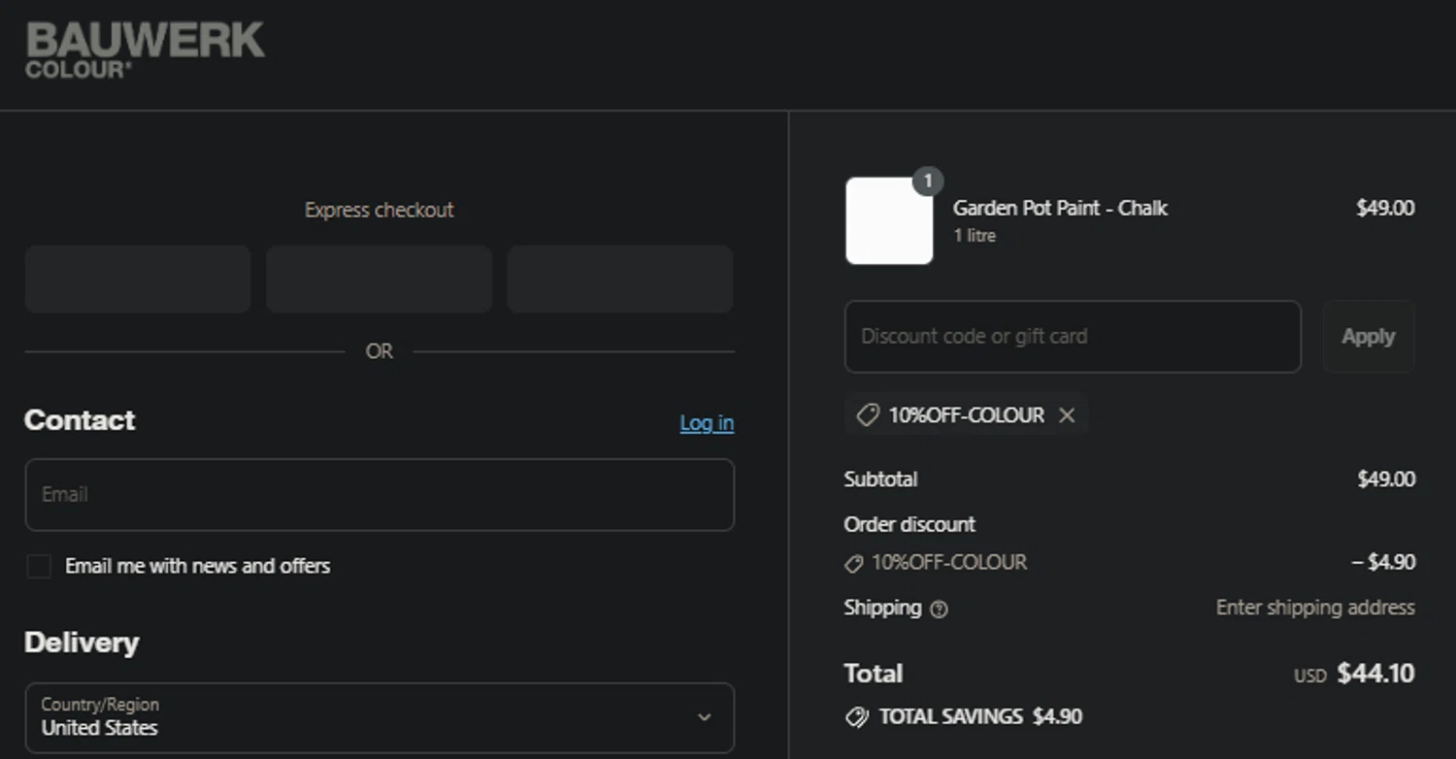Screen dimensions: 1456x759
Task: Click the Order discount label
Action: tap(910, 524)
